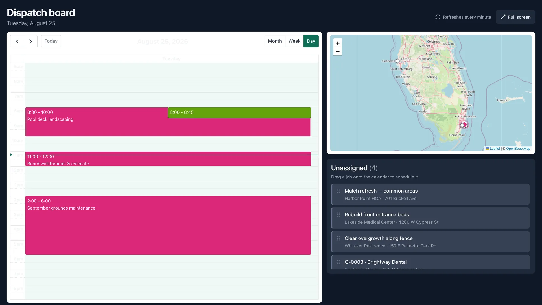Select Clear overgrowth along fence job
This screenshot has width=542, height=305.
click(430, 242)
